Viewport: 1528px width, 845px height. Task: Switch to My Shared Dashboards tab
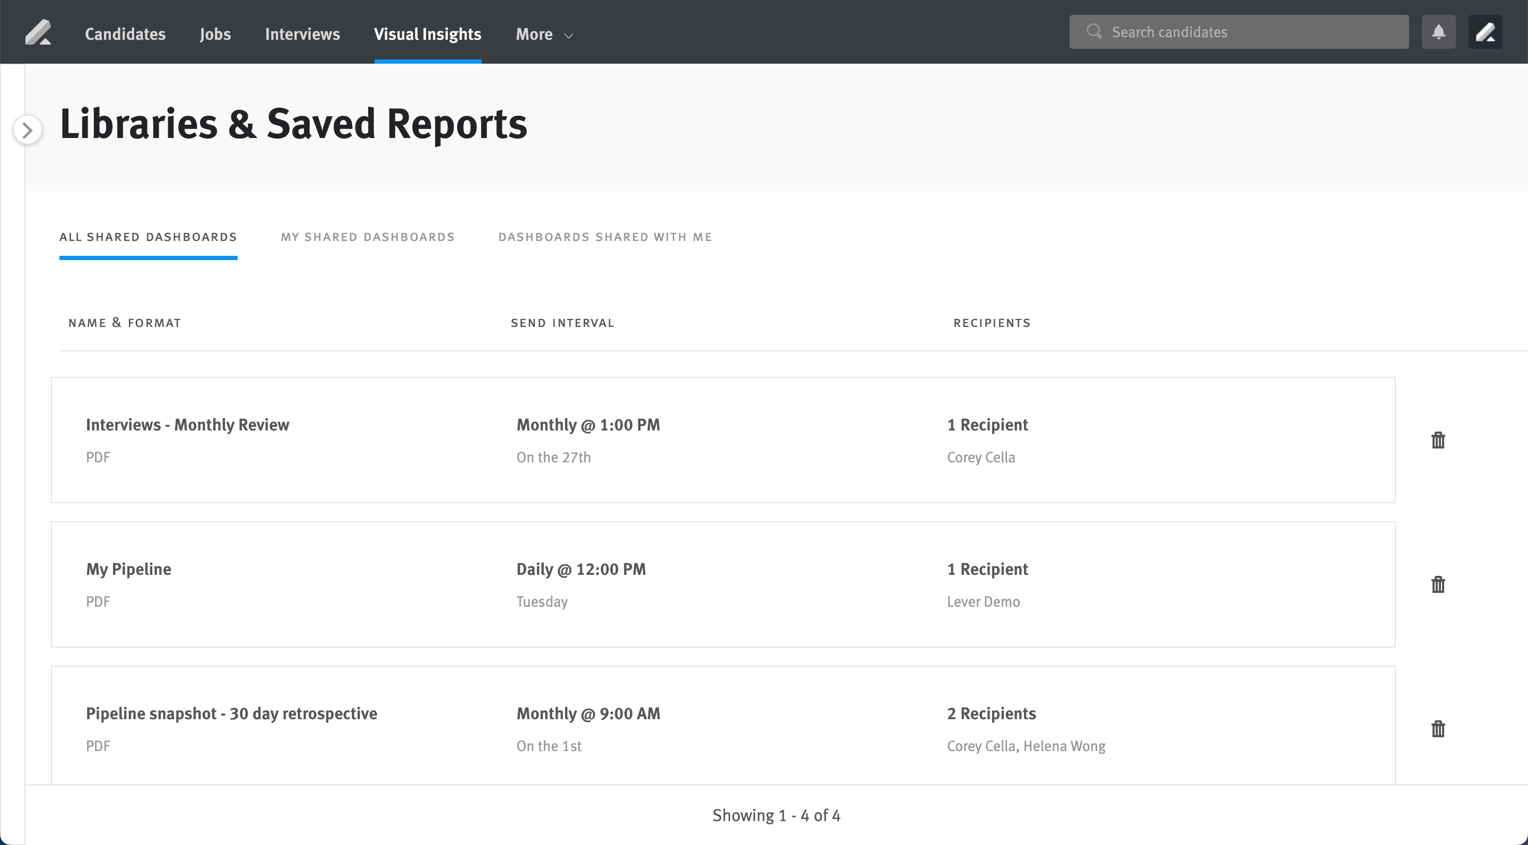pos(367,237)
